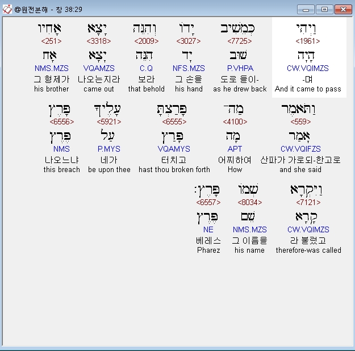This screenshot has height=351, width=355.
Task: Click the English gloss 'Pharez'
Action: click(x=208, y=250)
